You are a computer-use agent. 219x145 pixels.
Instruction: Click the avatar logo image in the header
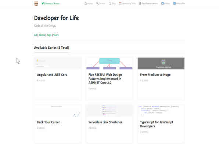[36, 3]
